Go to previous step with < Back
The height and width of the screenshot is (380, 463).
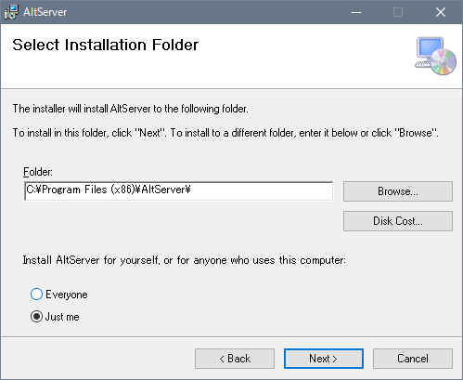coord(235,359)
